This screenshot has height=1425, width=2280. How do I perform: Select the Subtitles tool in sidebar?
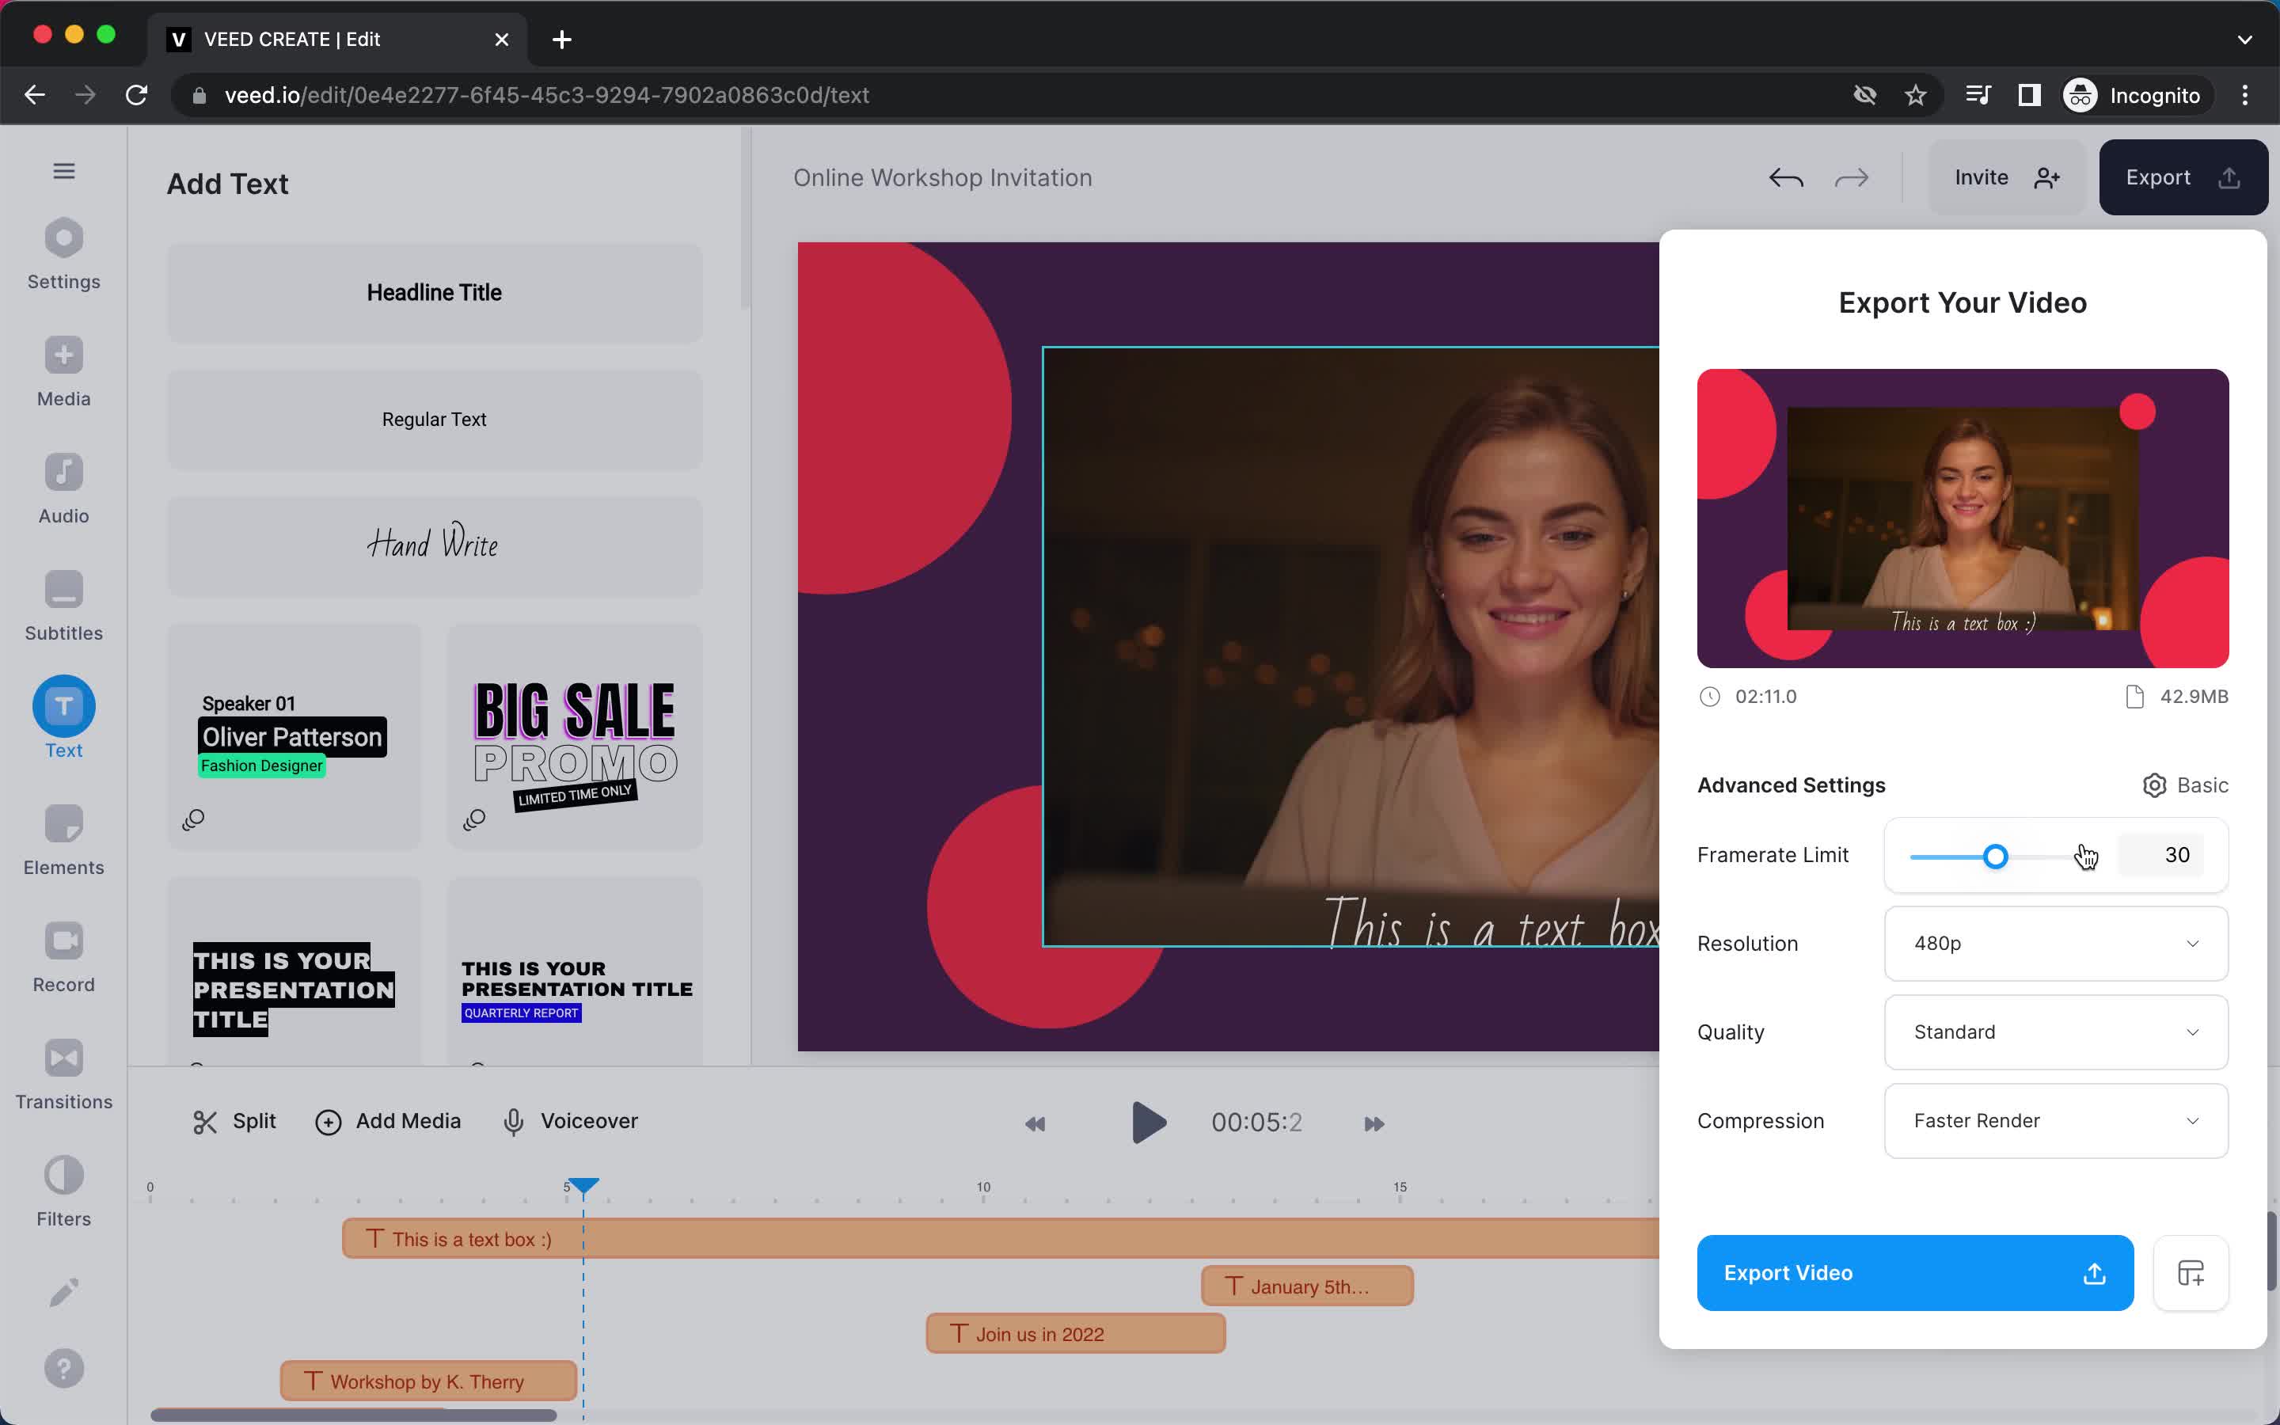(x=63, y=606)
